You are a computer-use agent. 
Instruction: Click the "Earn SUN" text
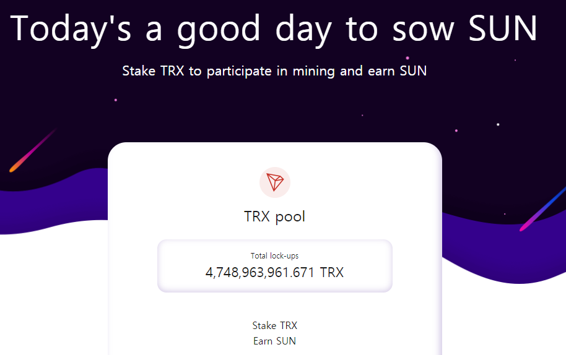coord(275,341)
